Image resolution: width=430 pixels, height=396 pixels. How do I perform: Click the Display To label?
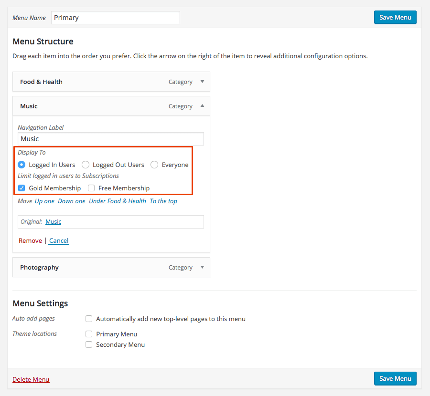click(32, 152)
